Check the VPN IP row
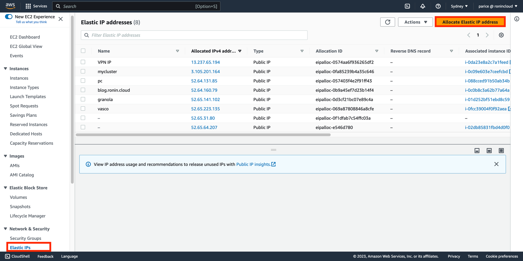Image resolution: width=523 pixels, height=261 pixels. (83, 62)
